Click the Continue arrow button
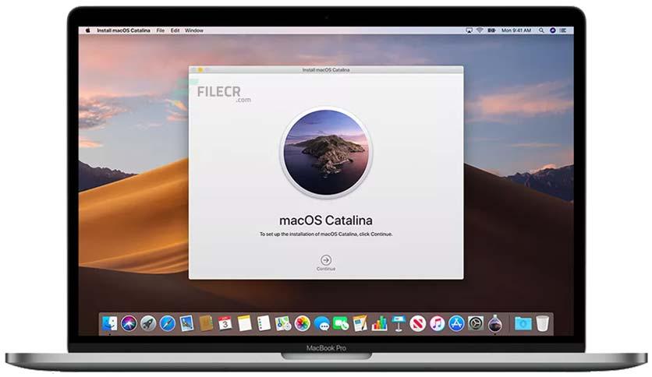Viewport: 652px width, 377px height. 325,260
